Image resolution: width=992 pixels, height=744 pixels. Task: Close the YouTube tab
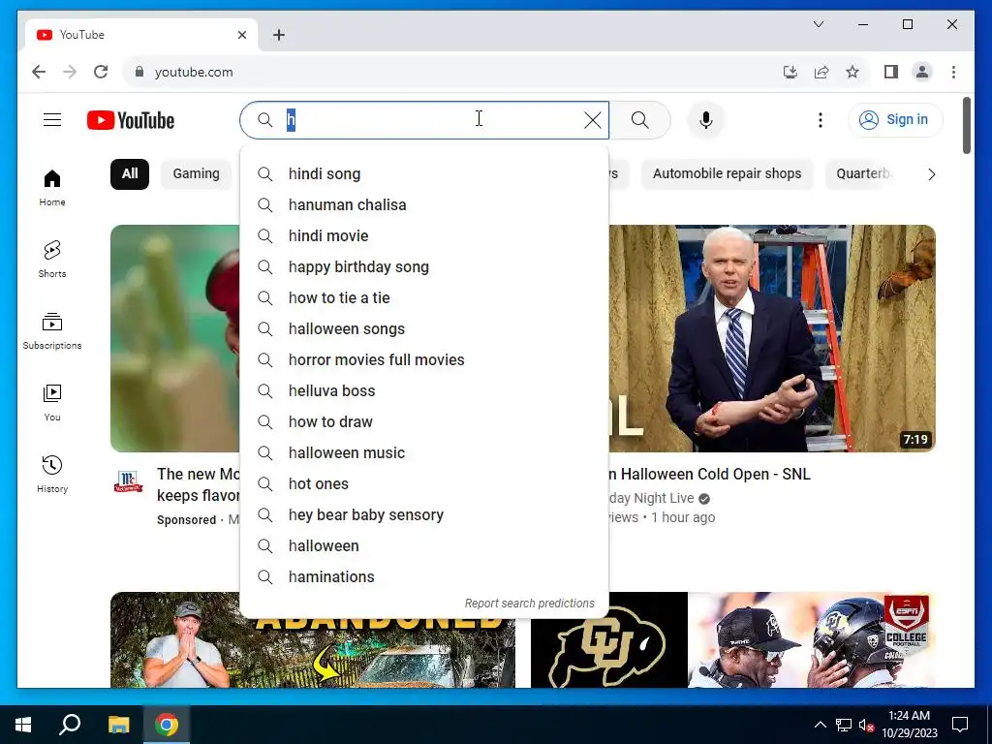(x=241, y=35)
